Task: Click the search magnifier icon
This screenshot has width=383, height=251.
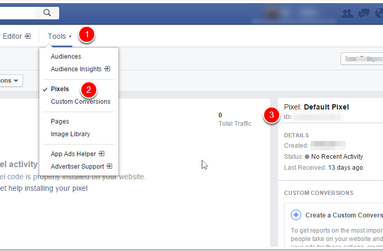Action: (x=47, y=13)
